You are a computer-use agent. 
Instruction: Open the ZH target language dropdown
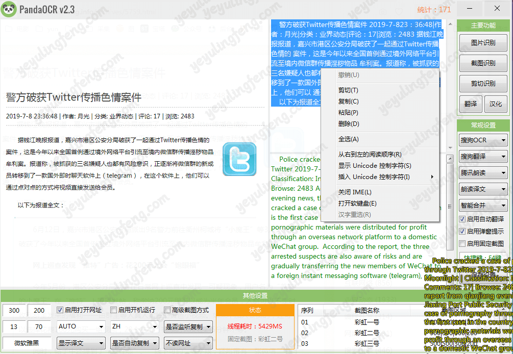[x=134, y=326]
